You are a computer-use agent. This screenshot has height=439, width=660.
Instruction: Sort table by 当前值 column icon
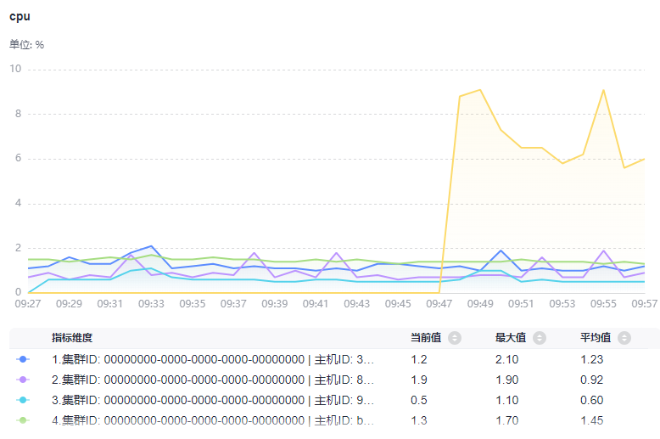coord(455,338)
